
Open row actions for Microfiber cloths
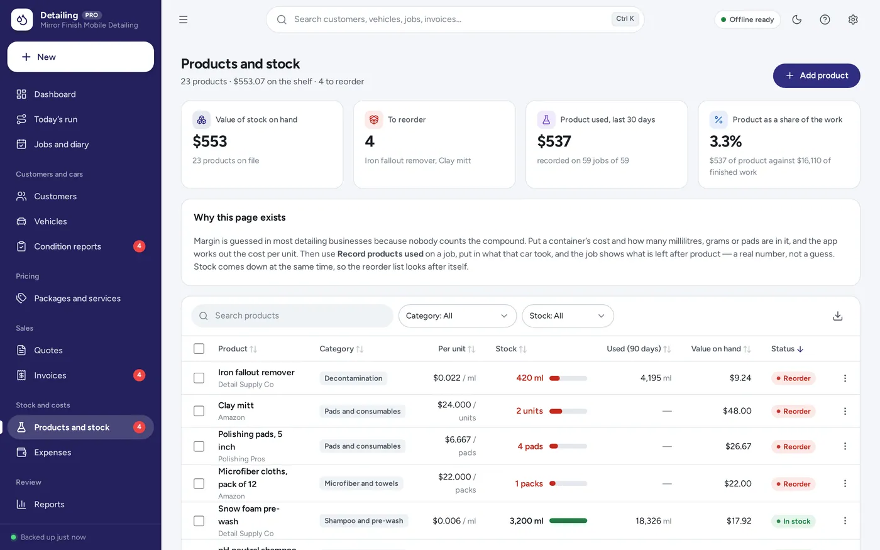(x=845, y=483)
